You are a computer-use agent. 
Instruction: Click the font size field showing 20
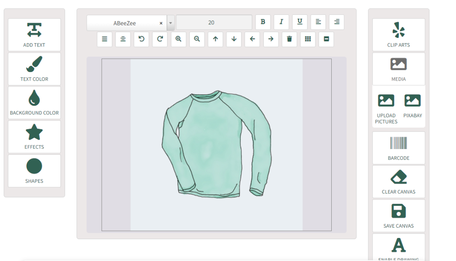(214, 22)
